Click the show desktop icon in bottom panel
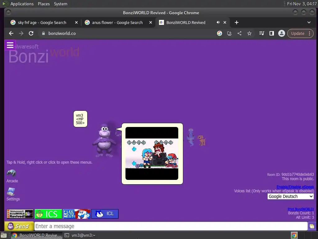Viewport: 318px width, 239px height. (x=4, y=235)
